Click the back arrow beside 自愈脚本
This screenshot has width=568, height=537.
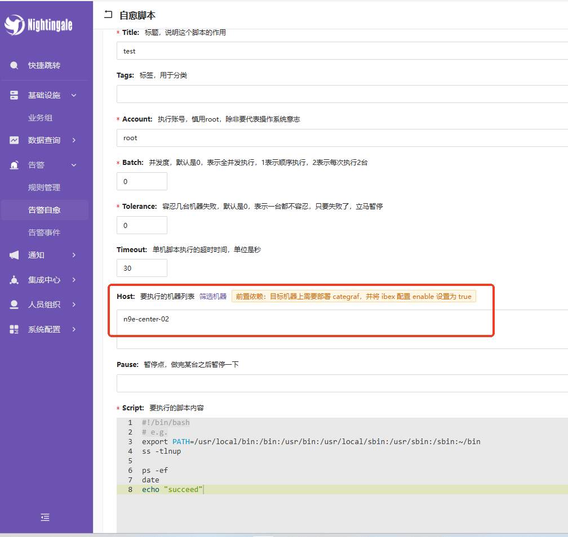(108, 15)
